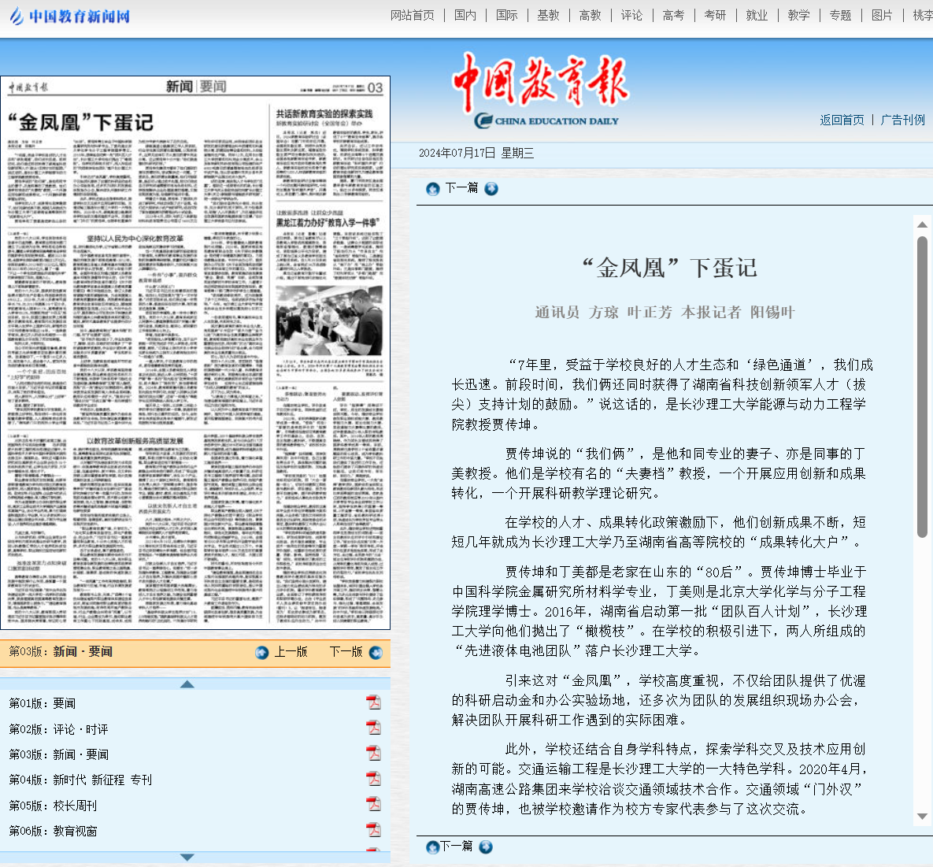Viewport: 933px width, 867px height.
Task: Open the 中国教育新闻网 logo link
Action: pyautogui.click(x=70, y=16)
